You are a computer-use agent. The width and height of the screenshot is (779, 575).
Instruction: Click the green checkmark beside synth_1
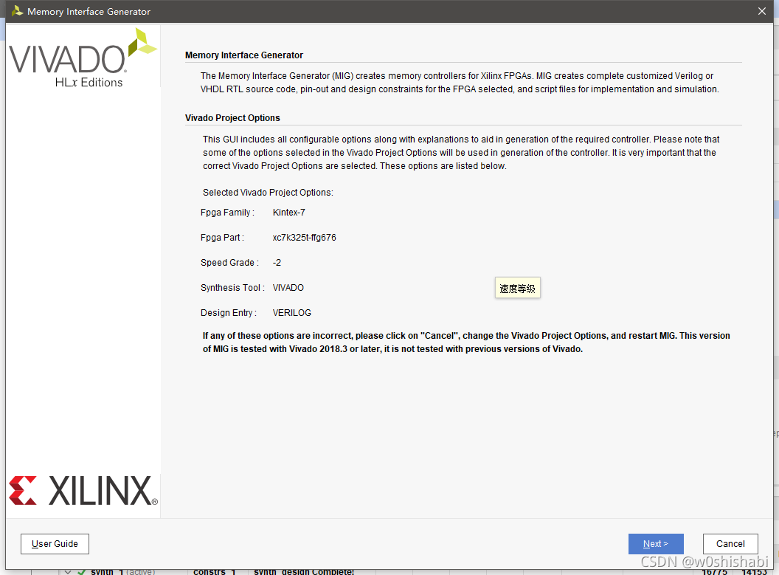click(81, 572)
